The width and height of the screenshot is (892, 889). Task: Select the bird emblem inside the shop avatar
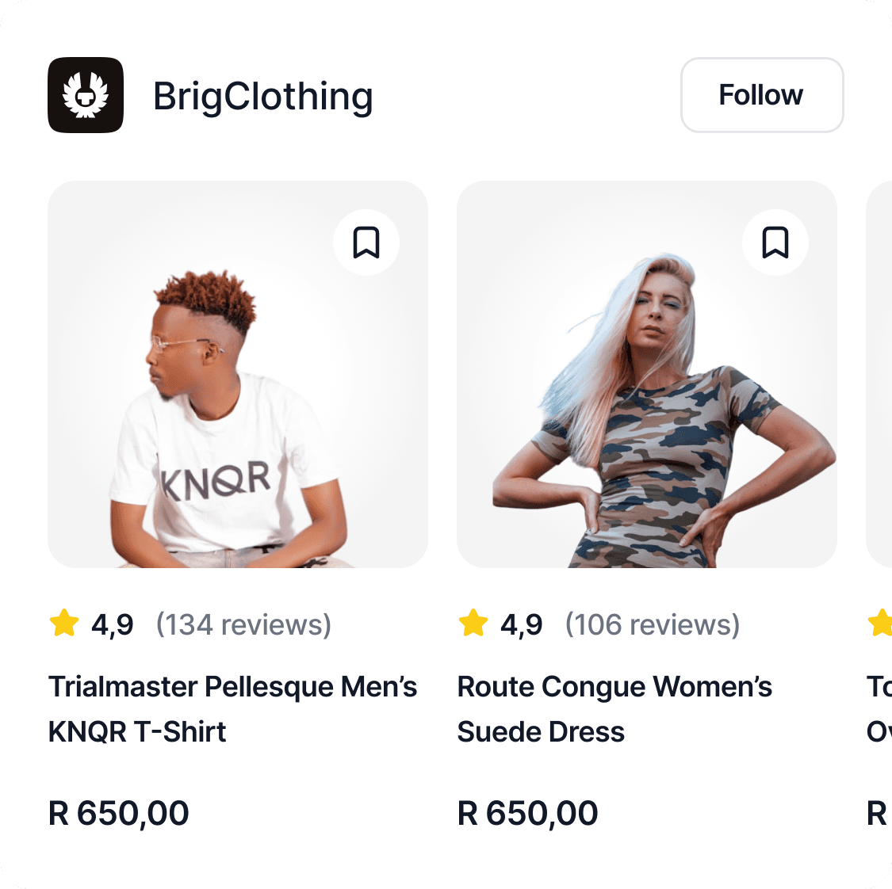[86, 94]
